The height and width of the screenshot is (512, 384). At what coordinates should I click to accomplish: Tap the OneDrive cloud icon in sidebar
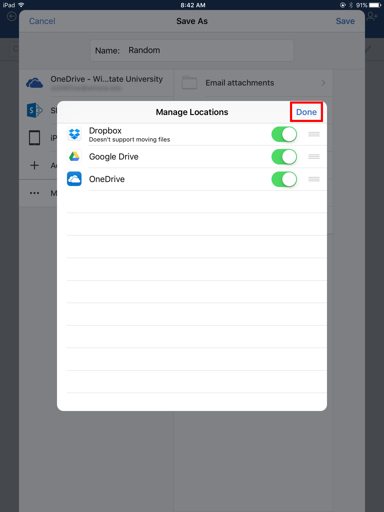(x=34, y=83)
